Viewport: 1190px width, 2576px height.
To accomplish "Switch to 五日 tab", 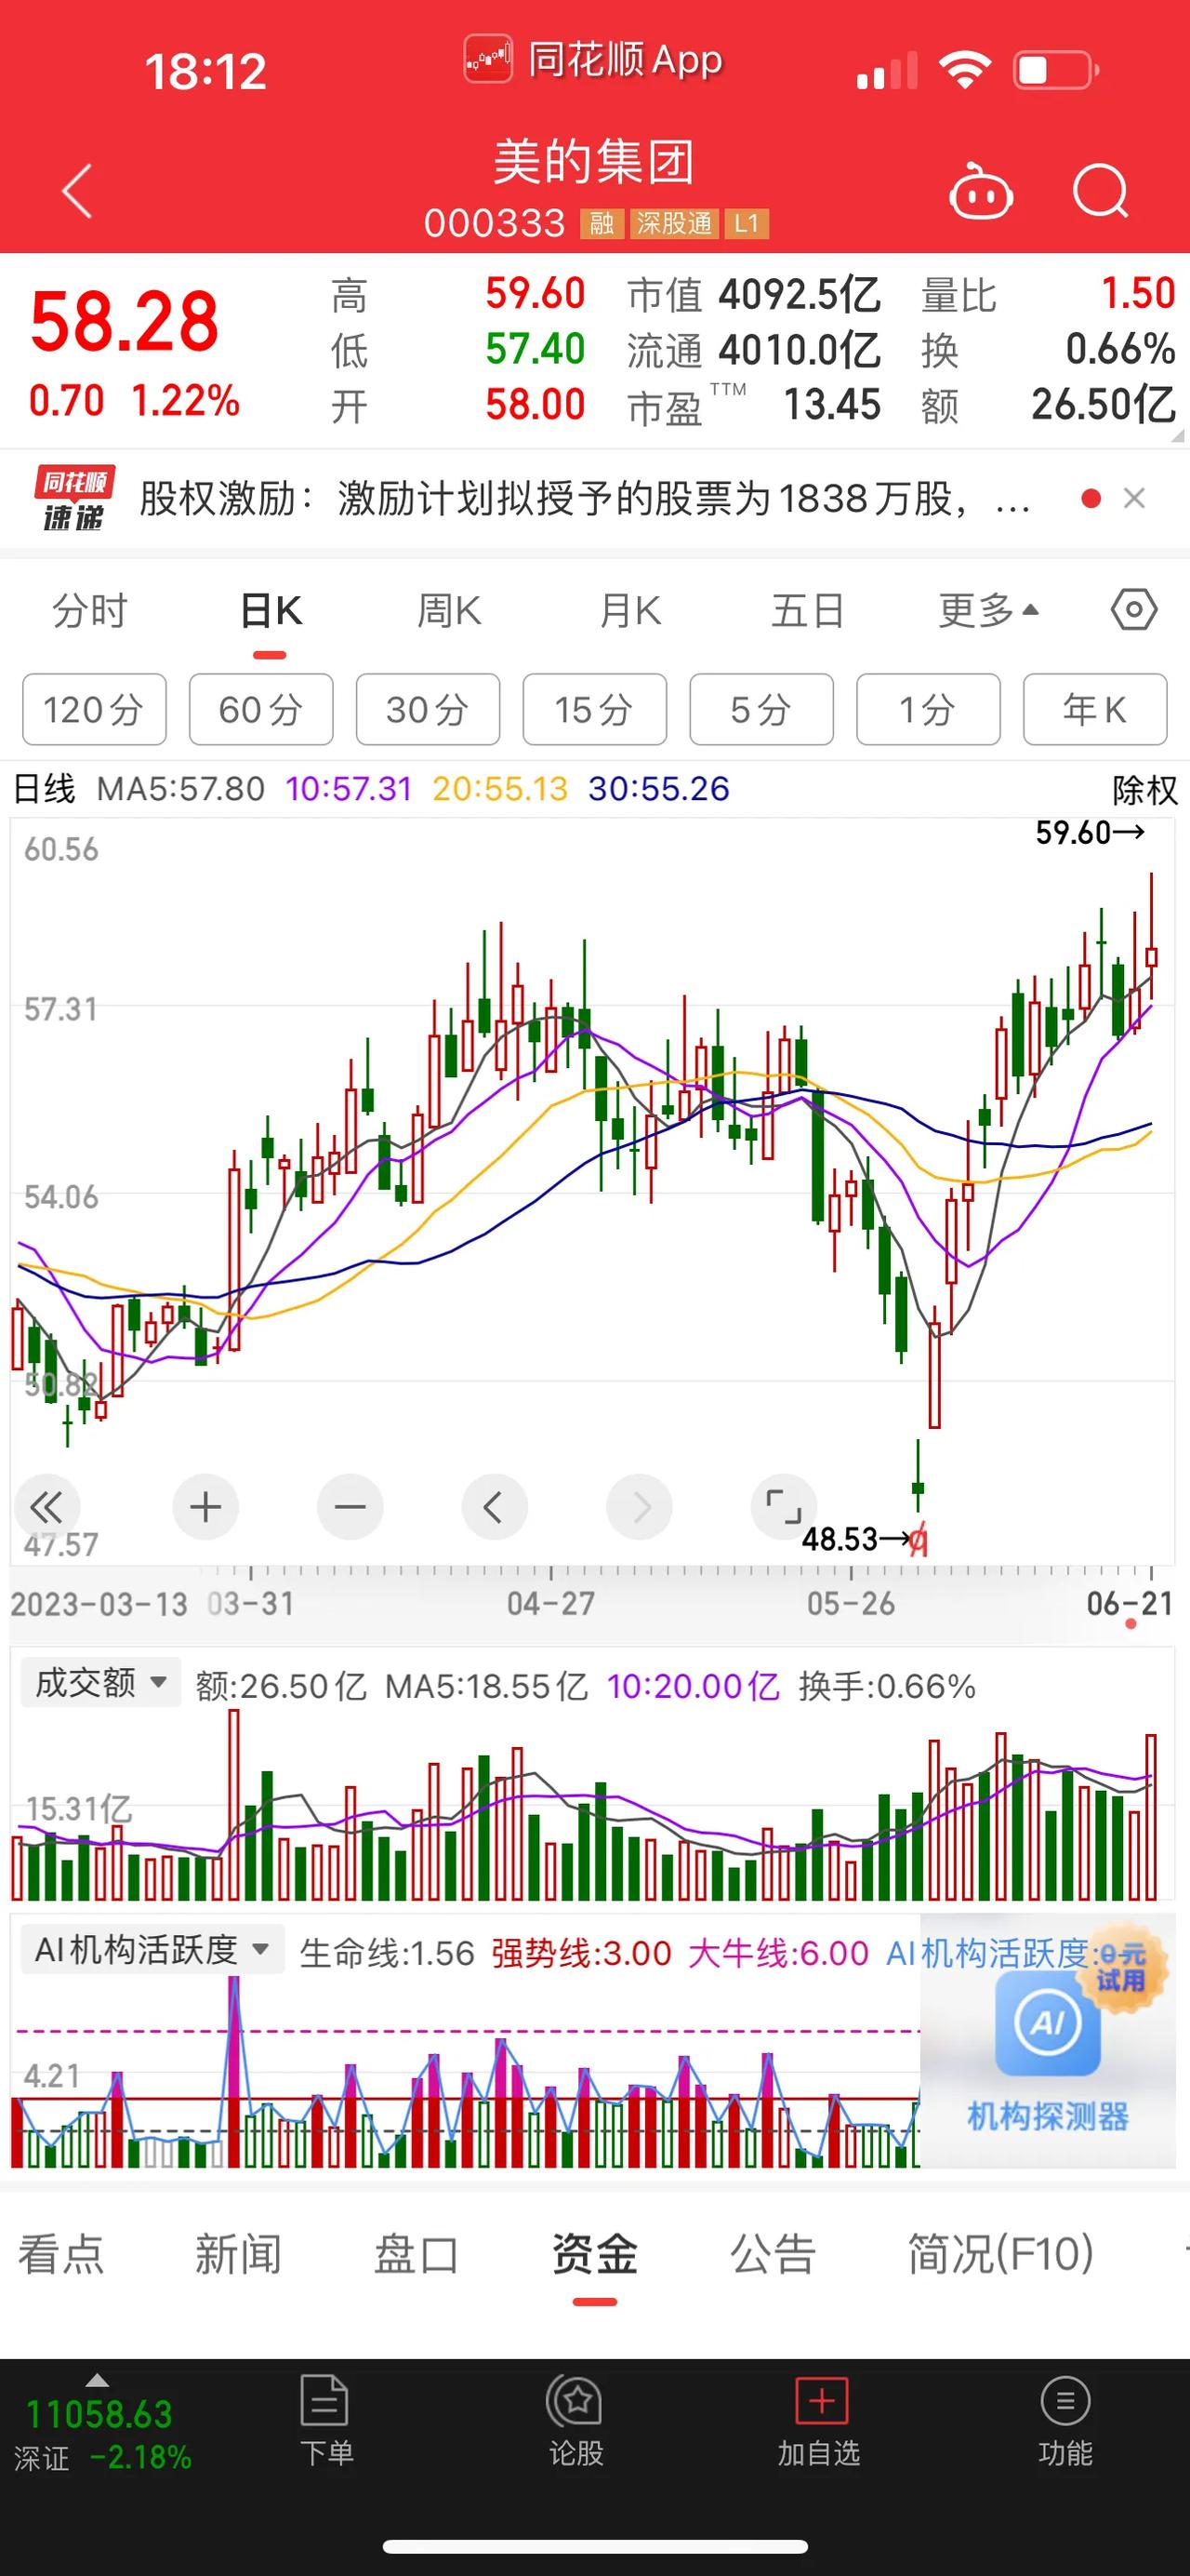I will (807, 610).
